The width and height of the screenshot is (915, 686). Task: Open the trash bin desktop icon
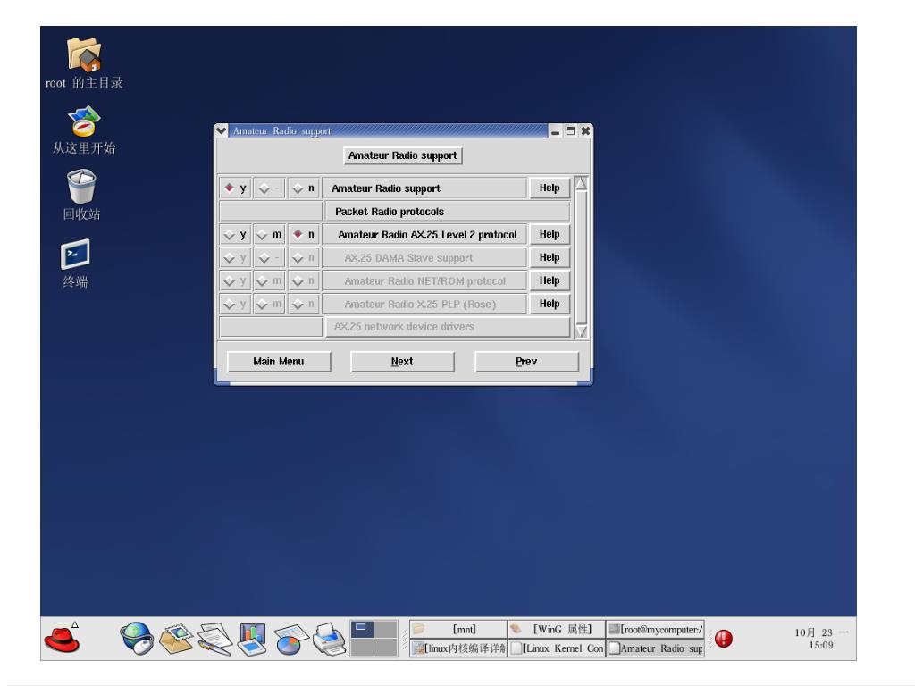coord(81,195)
